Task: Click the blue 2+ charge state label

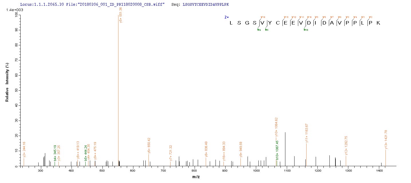Action: point(226,17)
